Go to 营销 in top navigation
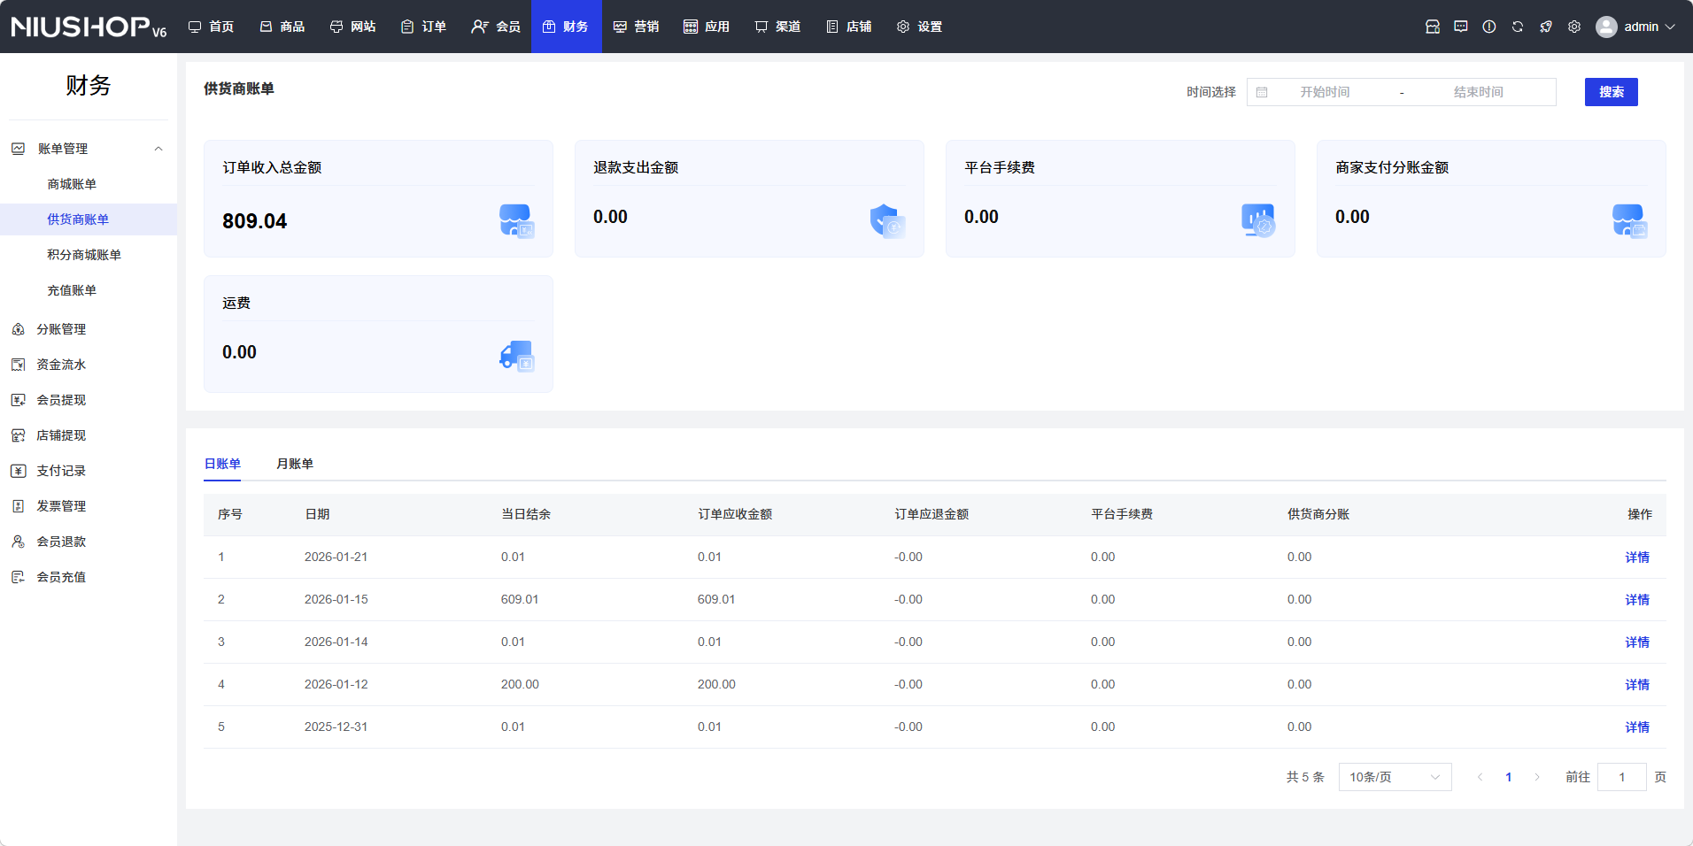 [x=637, y=27]
